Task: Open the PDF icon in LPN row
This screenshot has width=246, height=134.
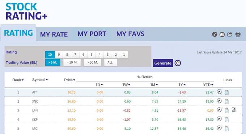Action: point(234,110)
